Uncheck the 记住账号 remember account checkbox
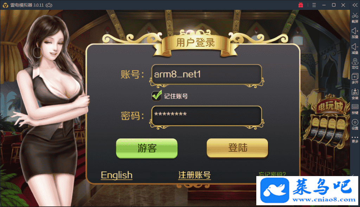The width and height of the screenshot is (360, 207). 156,96
